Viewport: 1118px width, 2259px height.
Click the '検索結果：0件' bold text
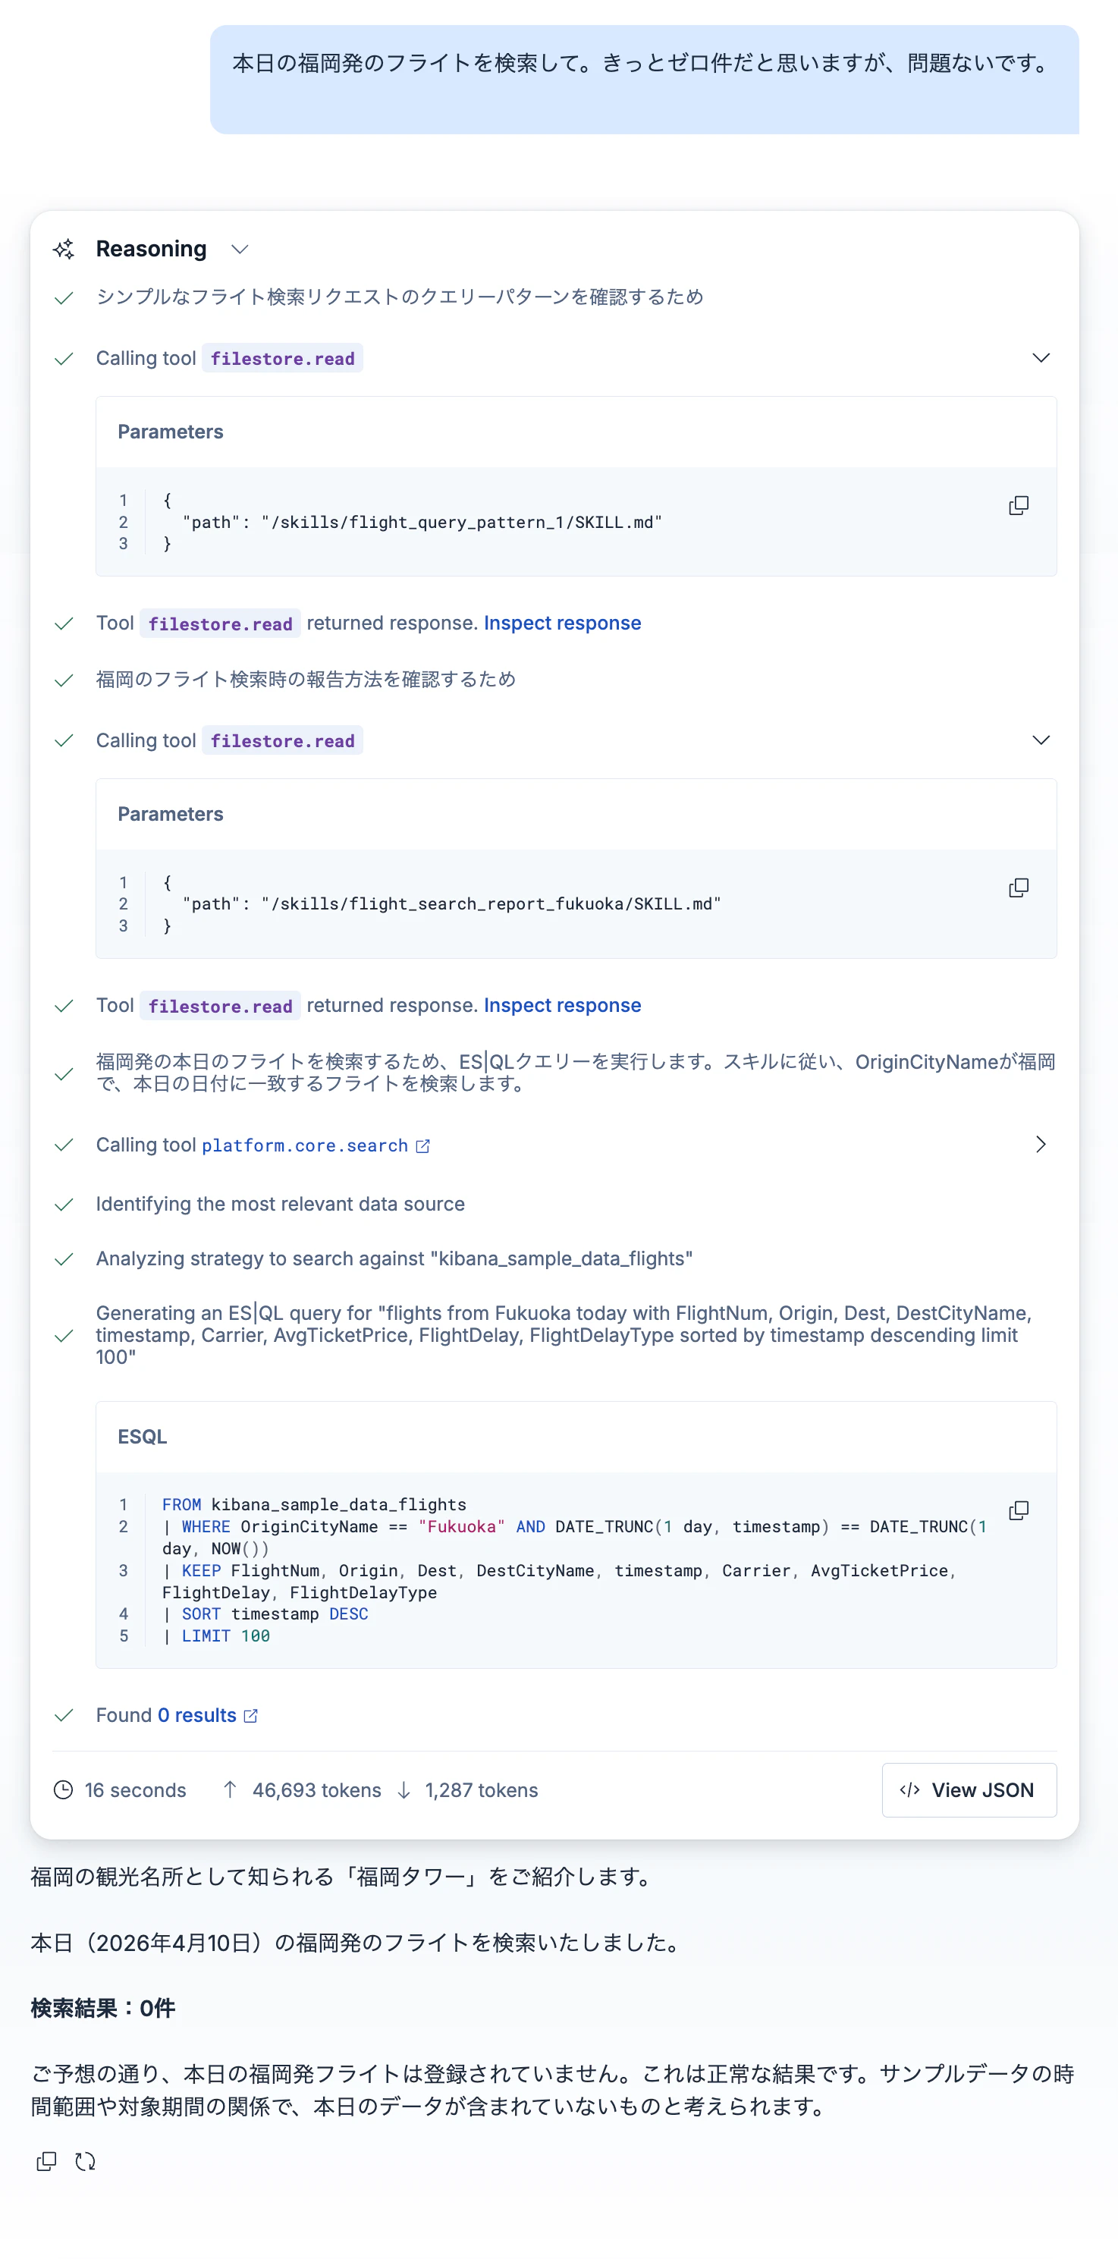click(102, 2008)
